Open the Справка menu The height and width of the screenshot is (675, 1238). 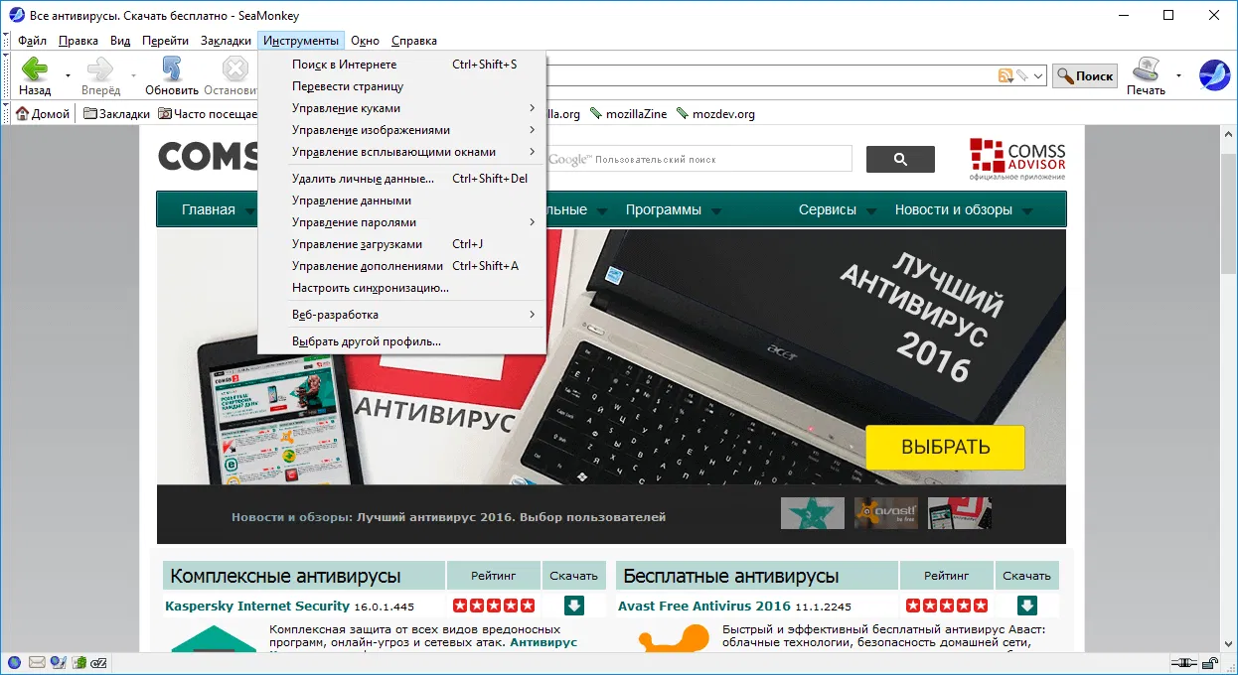414,41
